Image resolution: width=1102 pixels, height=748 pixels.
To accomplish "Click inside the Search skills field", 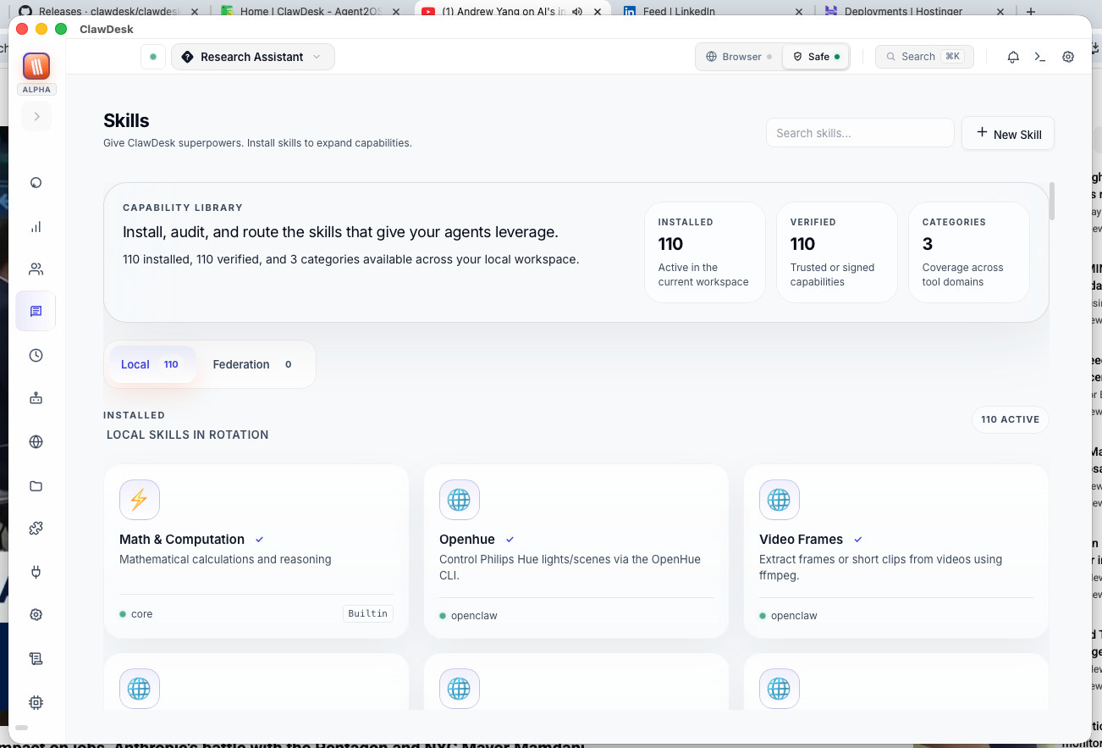I will (859, 132).
